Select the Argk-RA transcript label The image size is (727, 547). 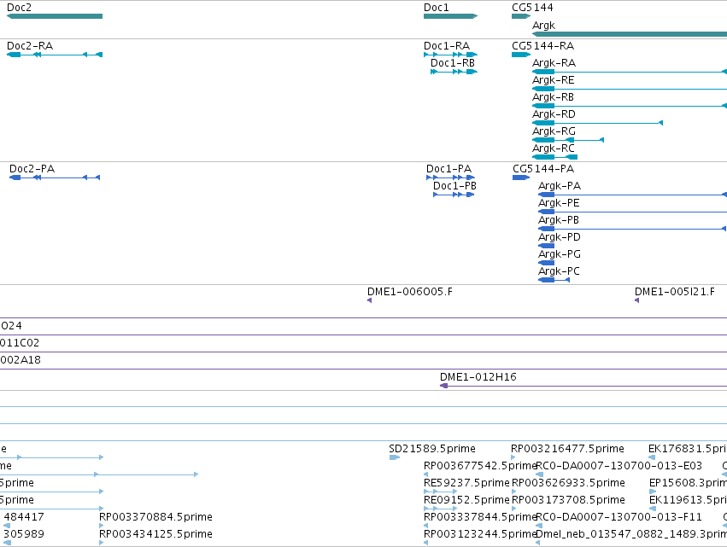click(554, 63)
